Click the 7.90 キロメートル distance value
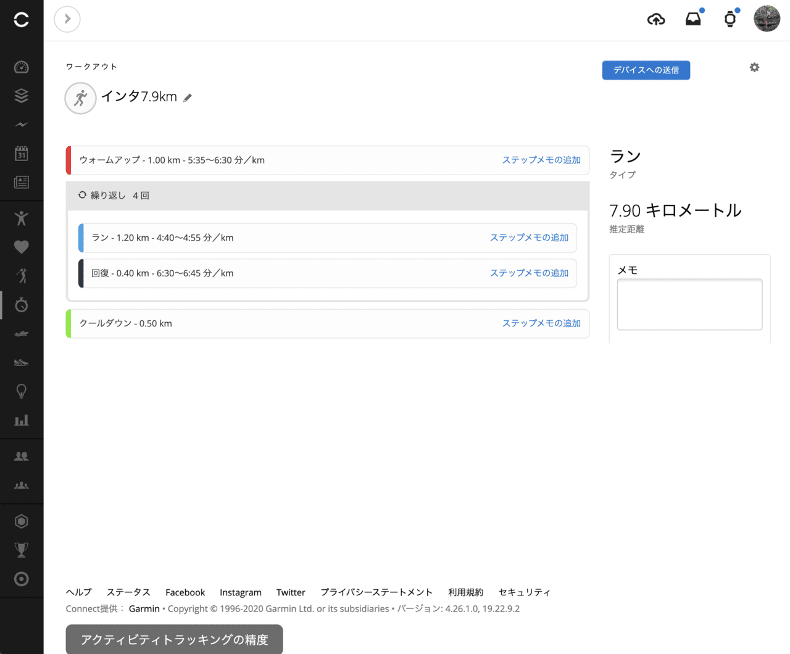Viewport: 790px width, 654px height. [675, 210]
